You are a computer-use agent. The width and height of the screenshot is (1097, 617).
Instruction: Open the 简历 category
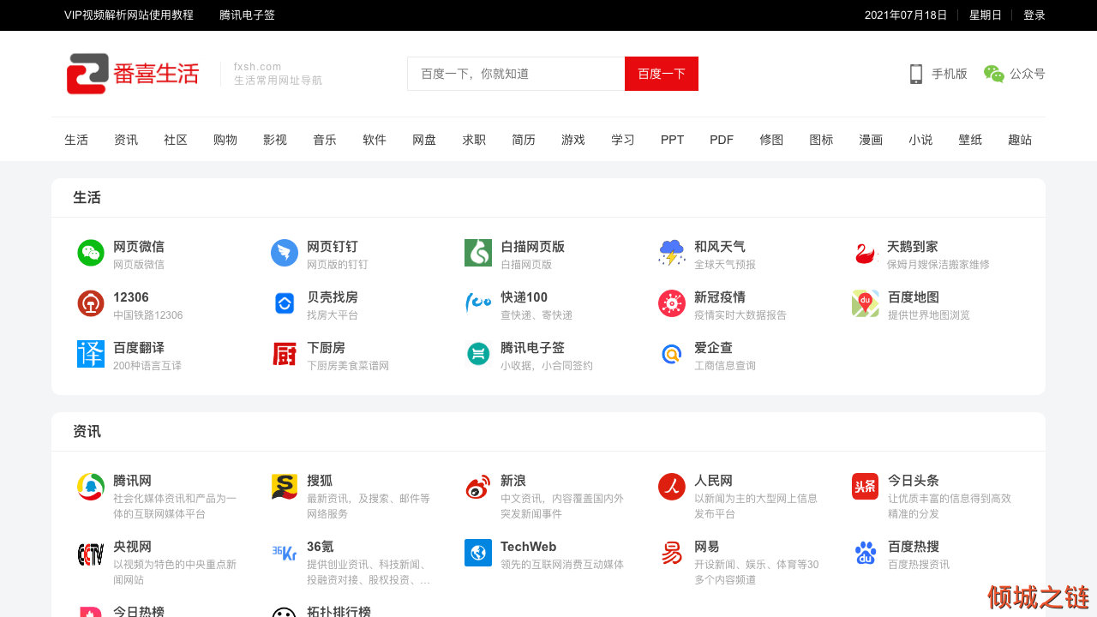(524, 140)
